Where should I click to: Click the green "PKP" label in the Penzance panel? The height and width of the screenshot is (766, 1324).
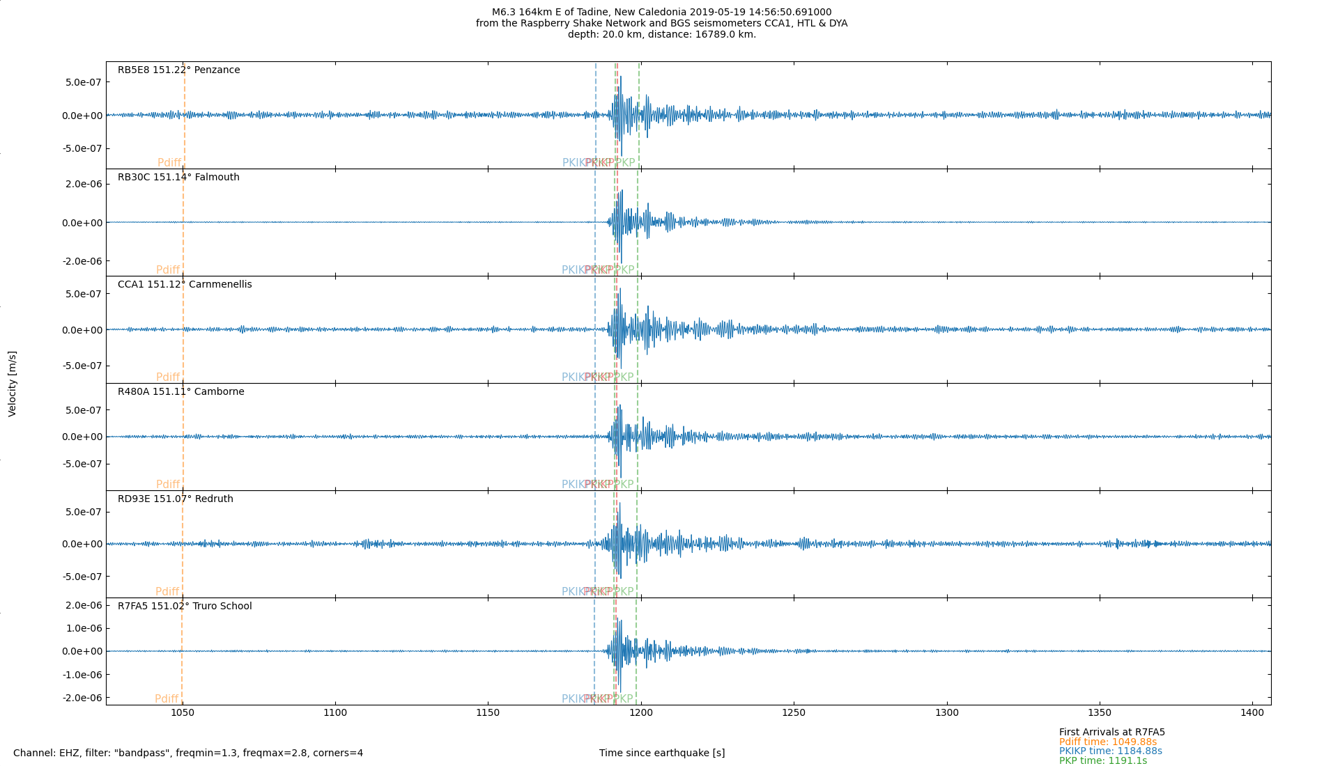click(626, 163)
